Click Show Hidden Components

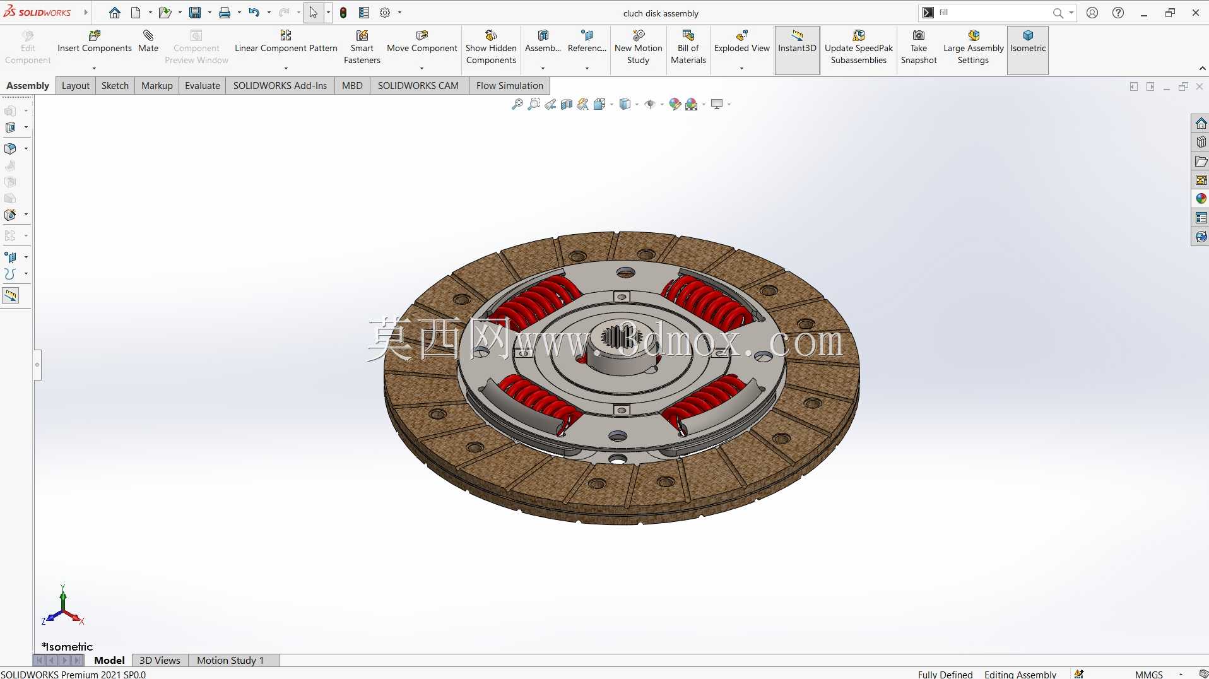(x=491, y=47)
